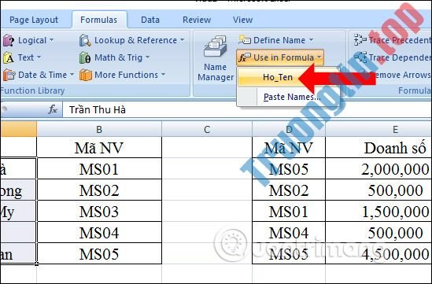432x284 pixels.
Task: Open the Page Layout tab
Action: pos(34,20)
